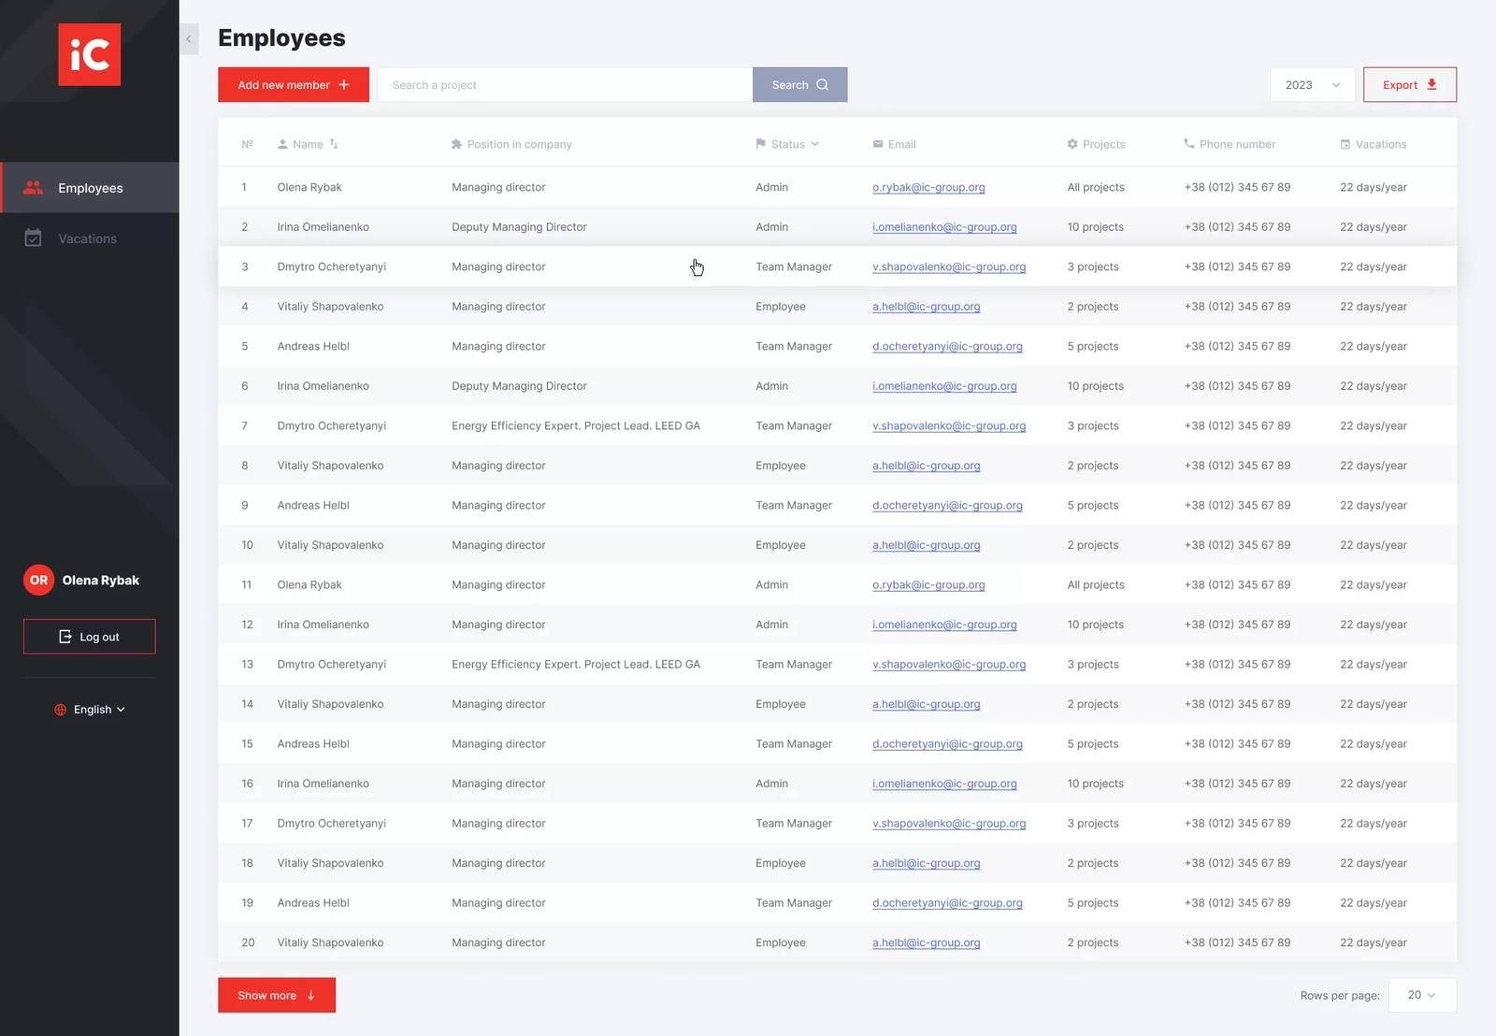Open the 2023 year dropdown
This screenshot has height=1036, width=1496.
(x=1313, y=85)
